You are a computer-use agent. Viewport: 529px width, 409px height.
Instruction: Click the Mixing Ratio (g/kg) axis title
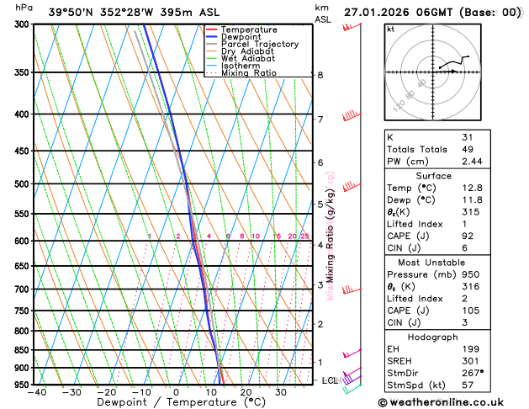330,236
